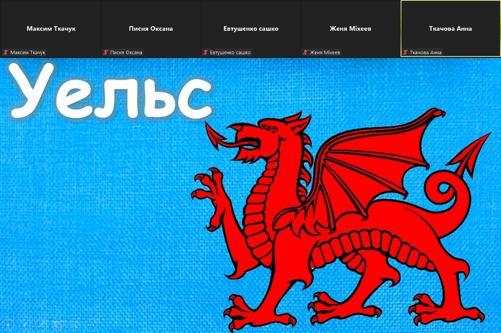Show all slides overview icon
This screenshot has height=333, width=501.
coord(58,324)
